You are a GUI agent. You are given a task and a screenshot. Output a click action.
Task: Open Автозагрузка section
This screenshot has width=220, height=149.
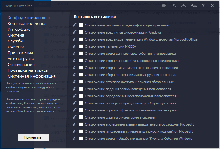pos(21,59)
